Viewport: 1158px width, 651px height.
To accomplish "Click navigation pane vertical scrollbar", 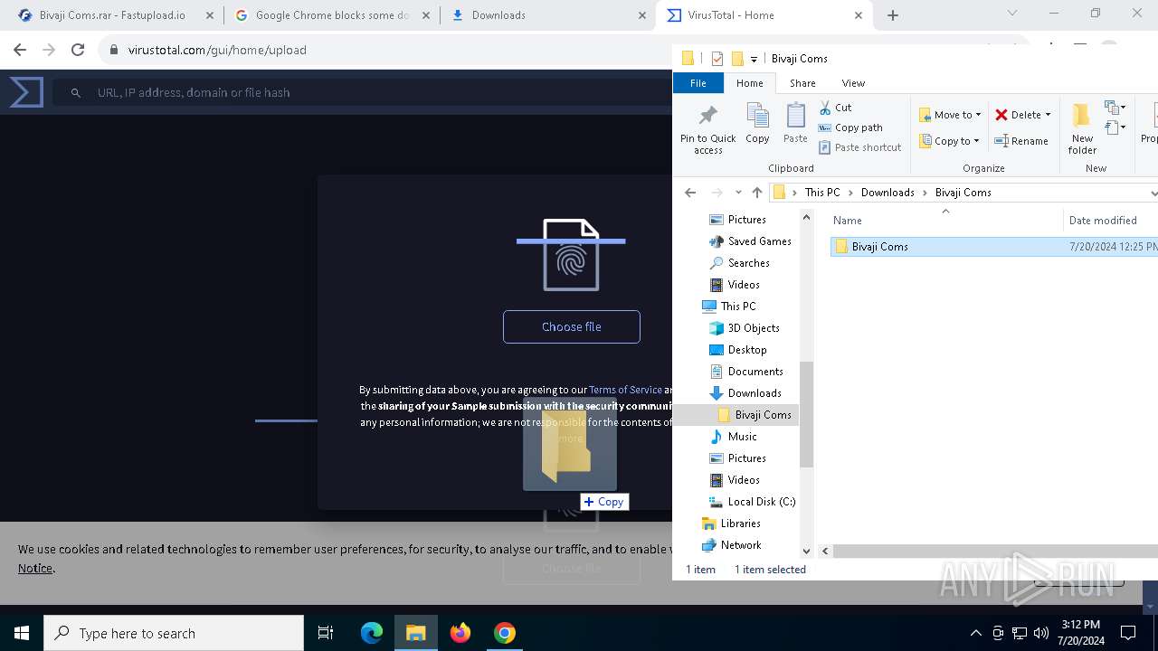I will (806, 414).
